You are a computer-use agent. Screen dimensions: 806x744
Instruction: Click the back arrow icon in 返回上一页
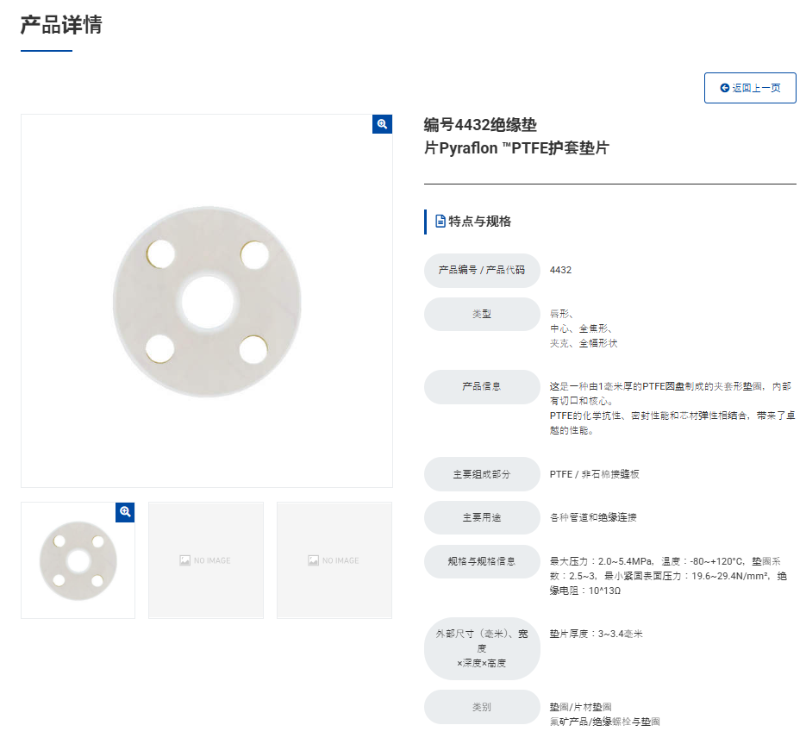click(x=725, y=88)
